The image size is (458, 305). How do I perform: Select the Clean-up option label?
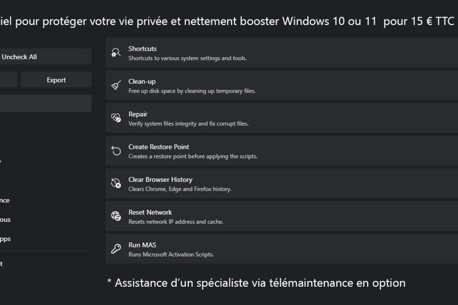point(142,82)
